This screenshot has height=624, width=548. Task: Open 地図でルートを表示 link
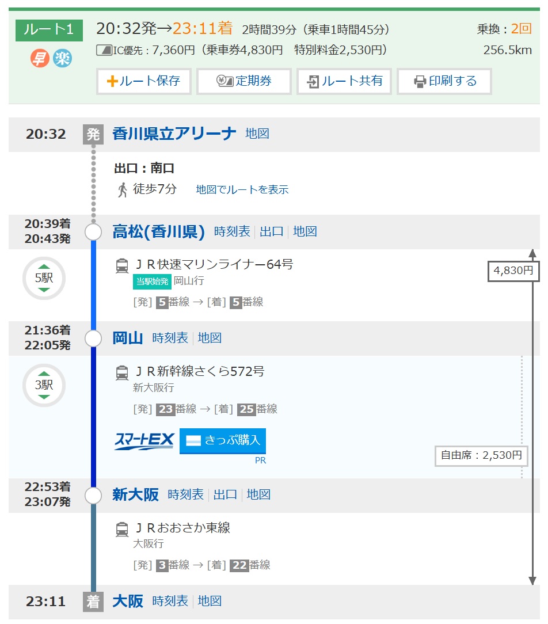tap(242, 189)
